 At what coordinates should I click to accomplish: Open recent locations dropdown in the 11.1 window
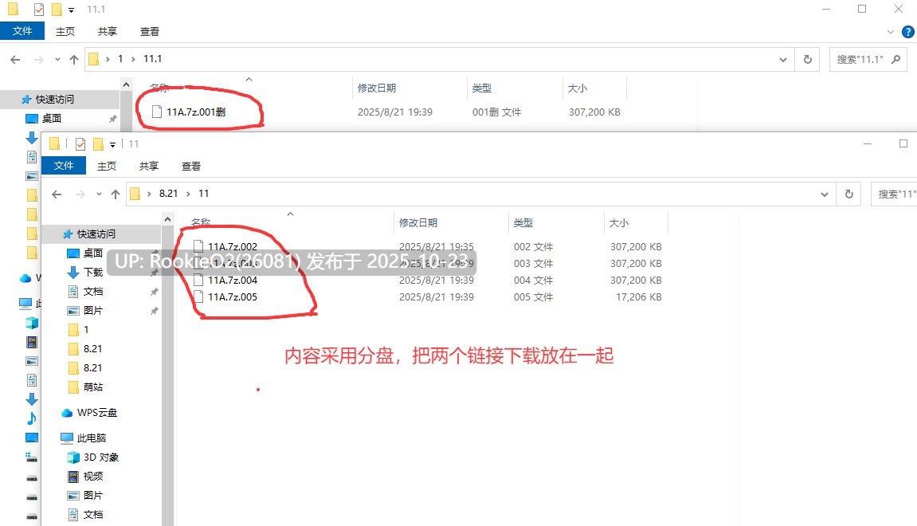[x=57, y=59]
